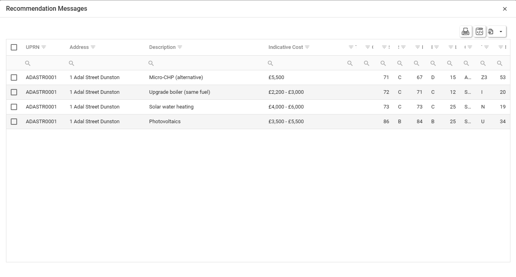Open the Indicative Cost column filter icon

307,47
